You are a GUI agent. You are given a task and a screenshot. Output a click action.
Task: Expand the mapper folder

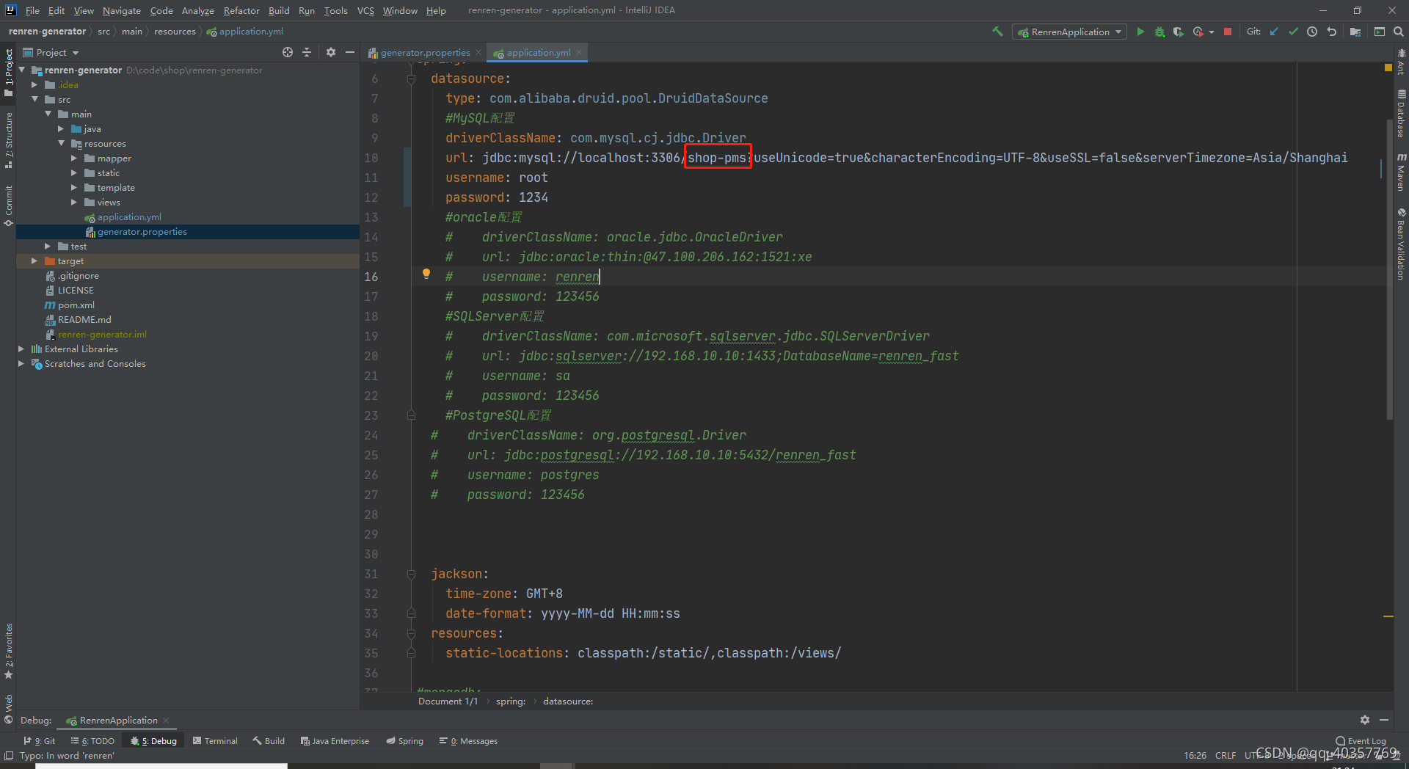click(74, 158)
